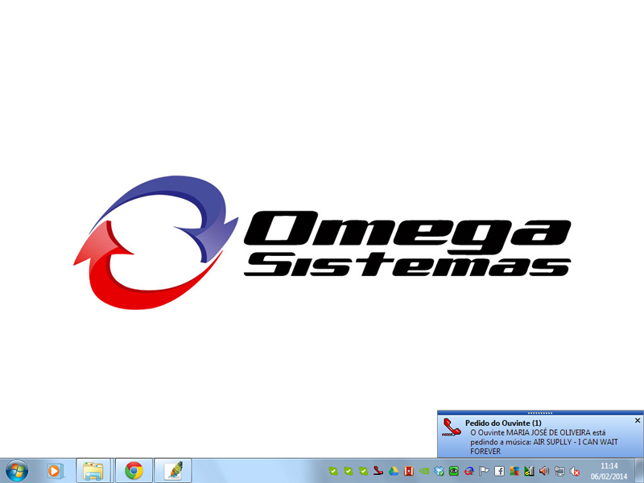The width and height of the screenshot is (644, 483).
Task: Launch Windows Media Player from taskbar
Action: 55,471
